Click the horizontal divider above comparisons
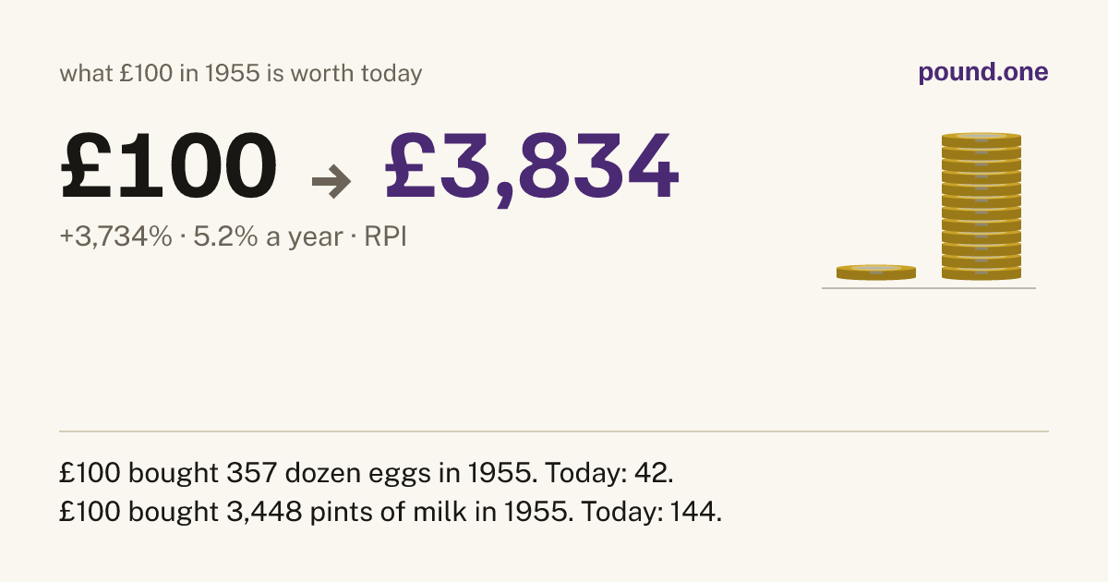Screen dimensions: 1108x582 coord(554,431)
